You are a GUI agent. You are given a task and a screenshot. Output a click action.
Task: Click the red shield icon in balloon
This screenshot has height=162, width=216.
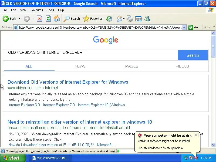tap(140, 136)
